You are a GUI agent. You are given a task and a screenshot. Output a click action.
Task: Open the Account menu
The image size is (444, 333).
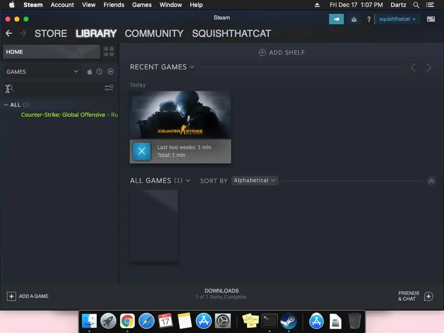point(62,5)
